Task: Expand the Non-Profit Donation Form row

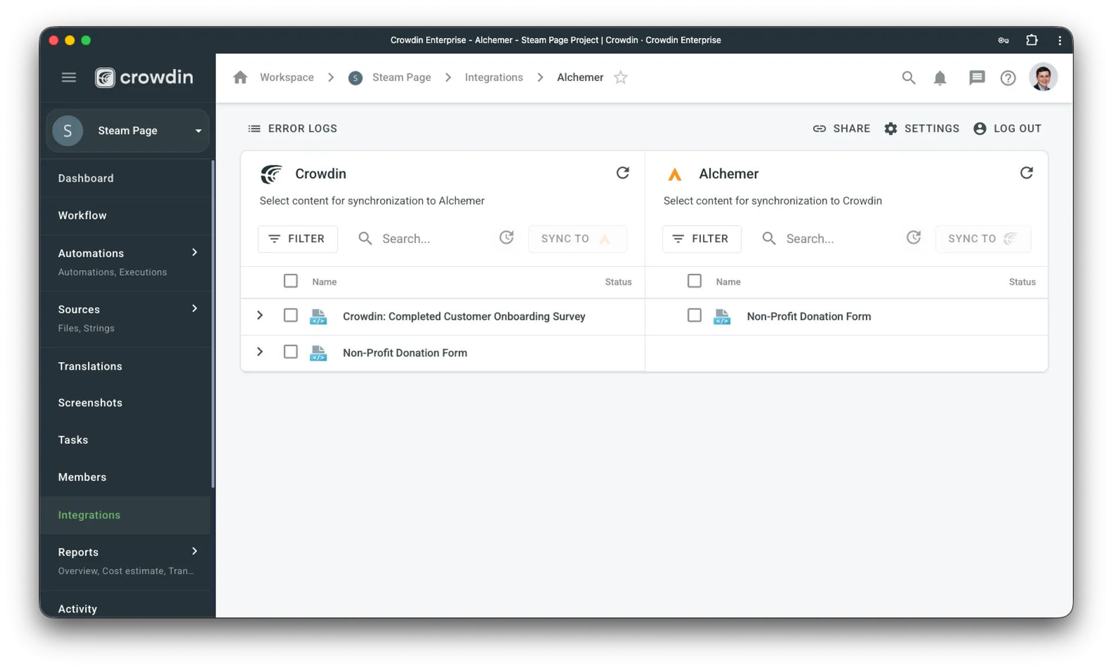Action: tap(259, 352)
